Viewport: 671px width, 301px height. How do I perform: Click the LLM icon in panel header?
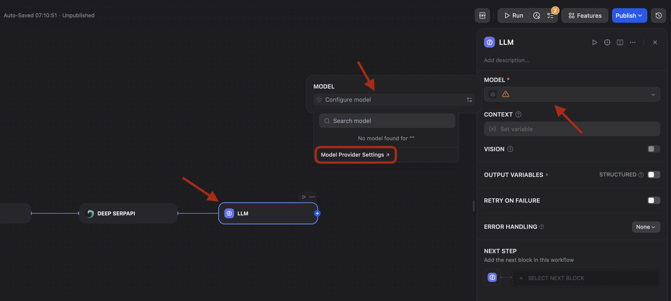coord(490,42)
